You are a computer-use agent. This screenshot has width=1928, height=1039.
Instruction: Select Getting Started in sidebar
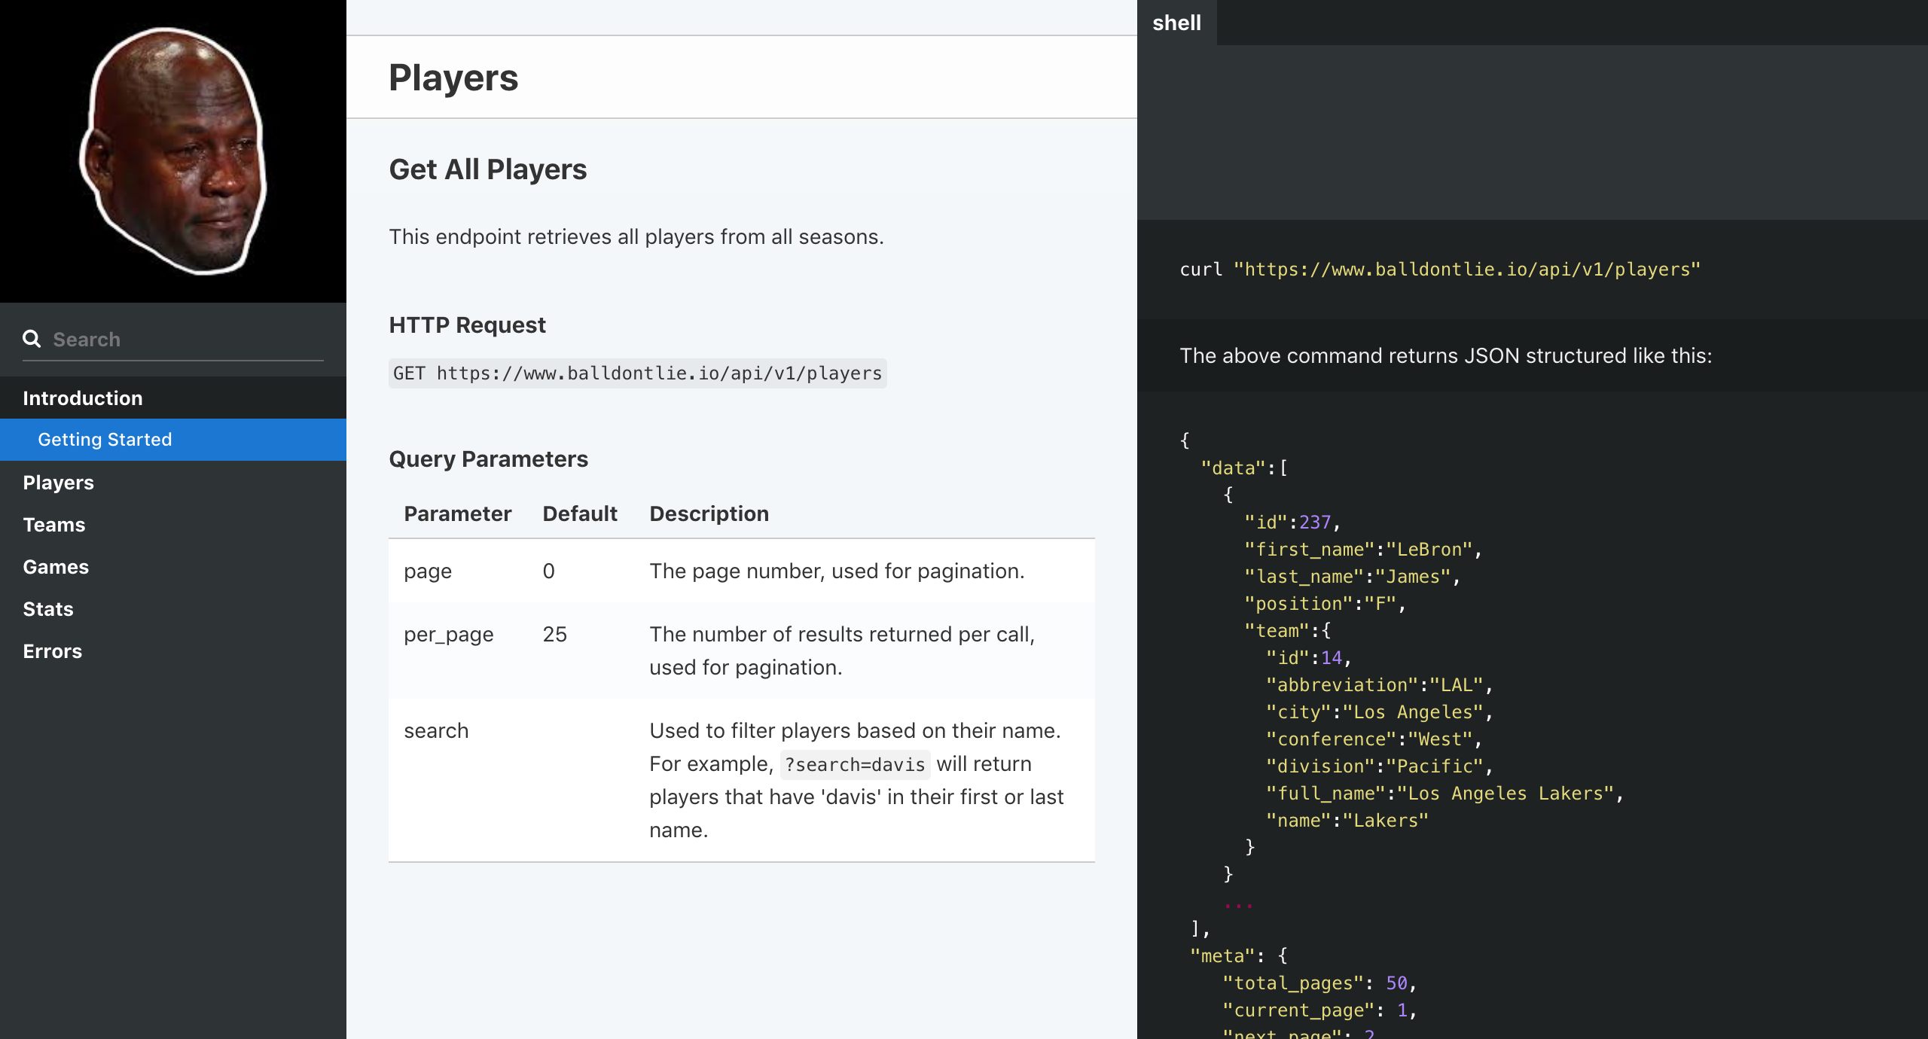[105, 440]
